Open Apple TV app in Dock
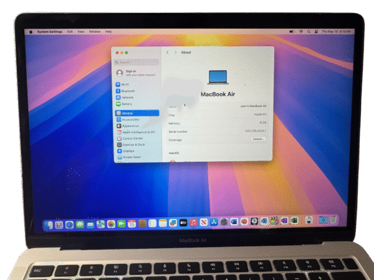The image size is (374, 280). pos(183,223)
